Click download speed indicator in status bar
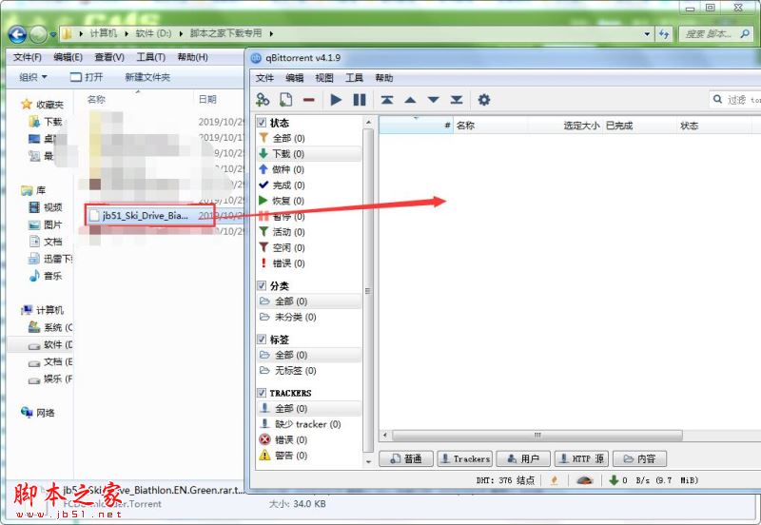Viewport: 761px width, 525px height. click(x=654, y=480)
